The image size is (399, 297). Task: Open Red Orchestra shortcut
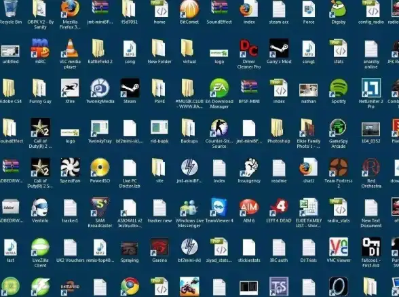coord(371,167)
